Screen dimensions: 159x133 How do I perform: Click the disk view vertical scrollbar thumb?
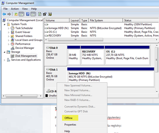(x=157, y=60)
